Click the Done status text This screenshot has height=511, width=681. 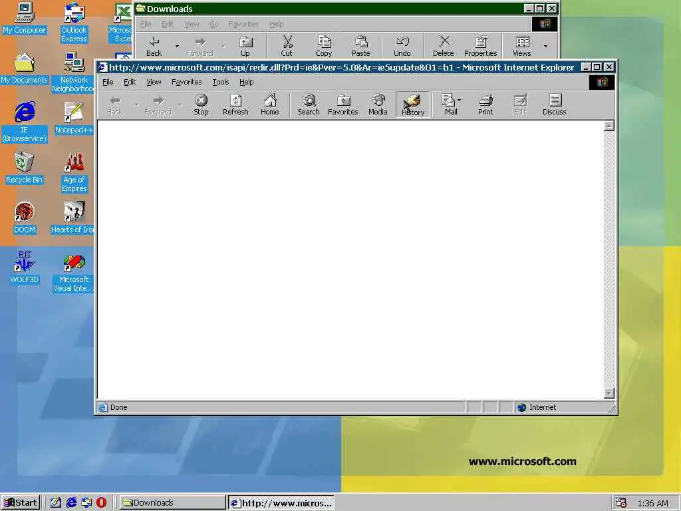118,407
